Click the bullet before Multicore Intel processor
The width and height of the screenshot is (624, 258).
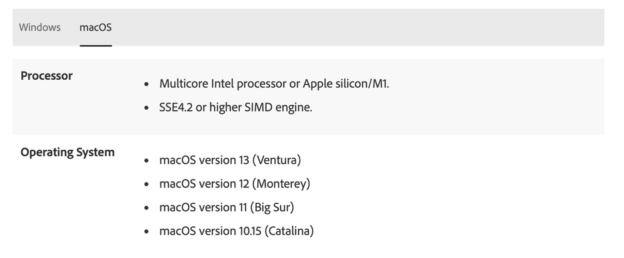[x=146, y=84]
